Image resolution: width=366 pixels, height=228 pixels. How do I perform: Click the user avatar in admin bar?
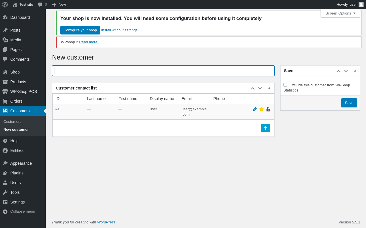pos(361,4)
